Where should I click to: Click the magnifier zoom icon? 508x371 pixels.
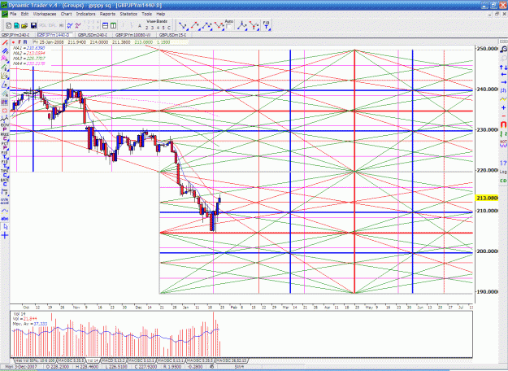pos(503,50)
